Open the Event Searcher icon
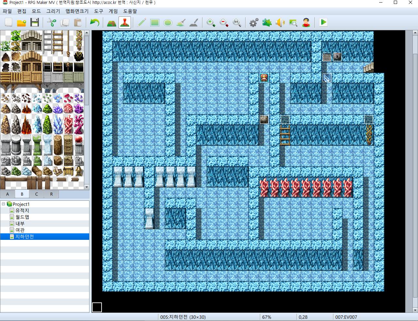Screen dimensions: 418x321 click(293, 22)
